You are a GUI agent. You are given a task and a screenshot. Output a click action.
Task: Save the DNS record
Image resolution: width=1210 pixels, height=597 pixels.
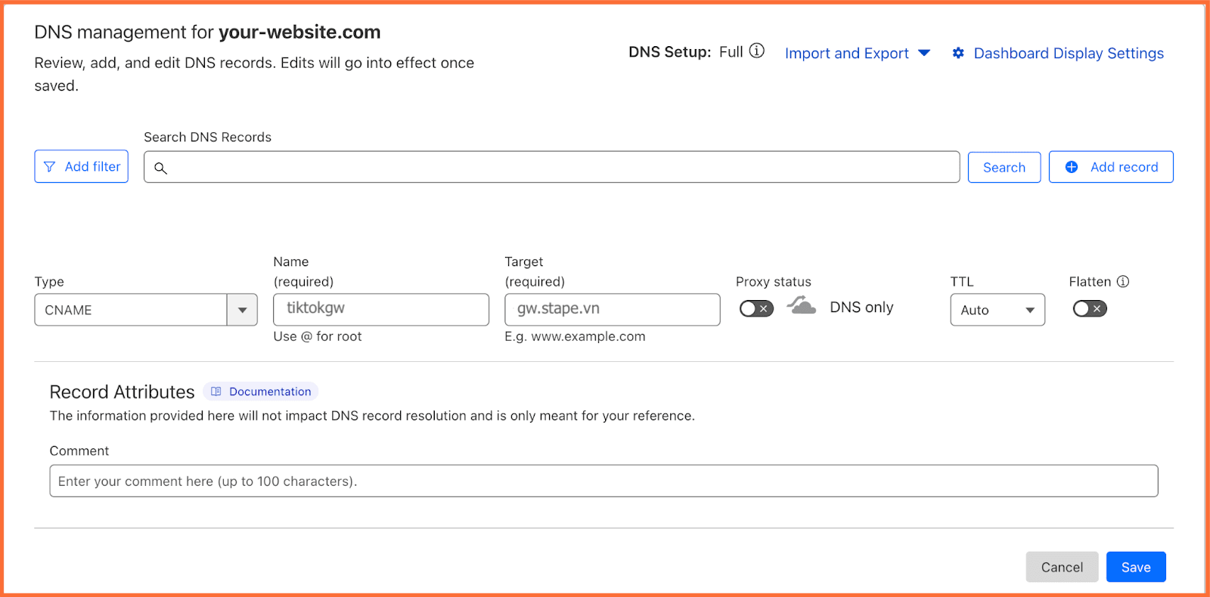pyautogui.click(x=1136, y=567)
